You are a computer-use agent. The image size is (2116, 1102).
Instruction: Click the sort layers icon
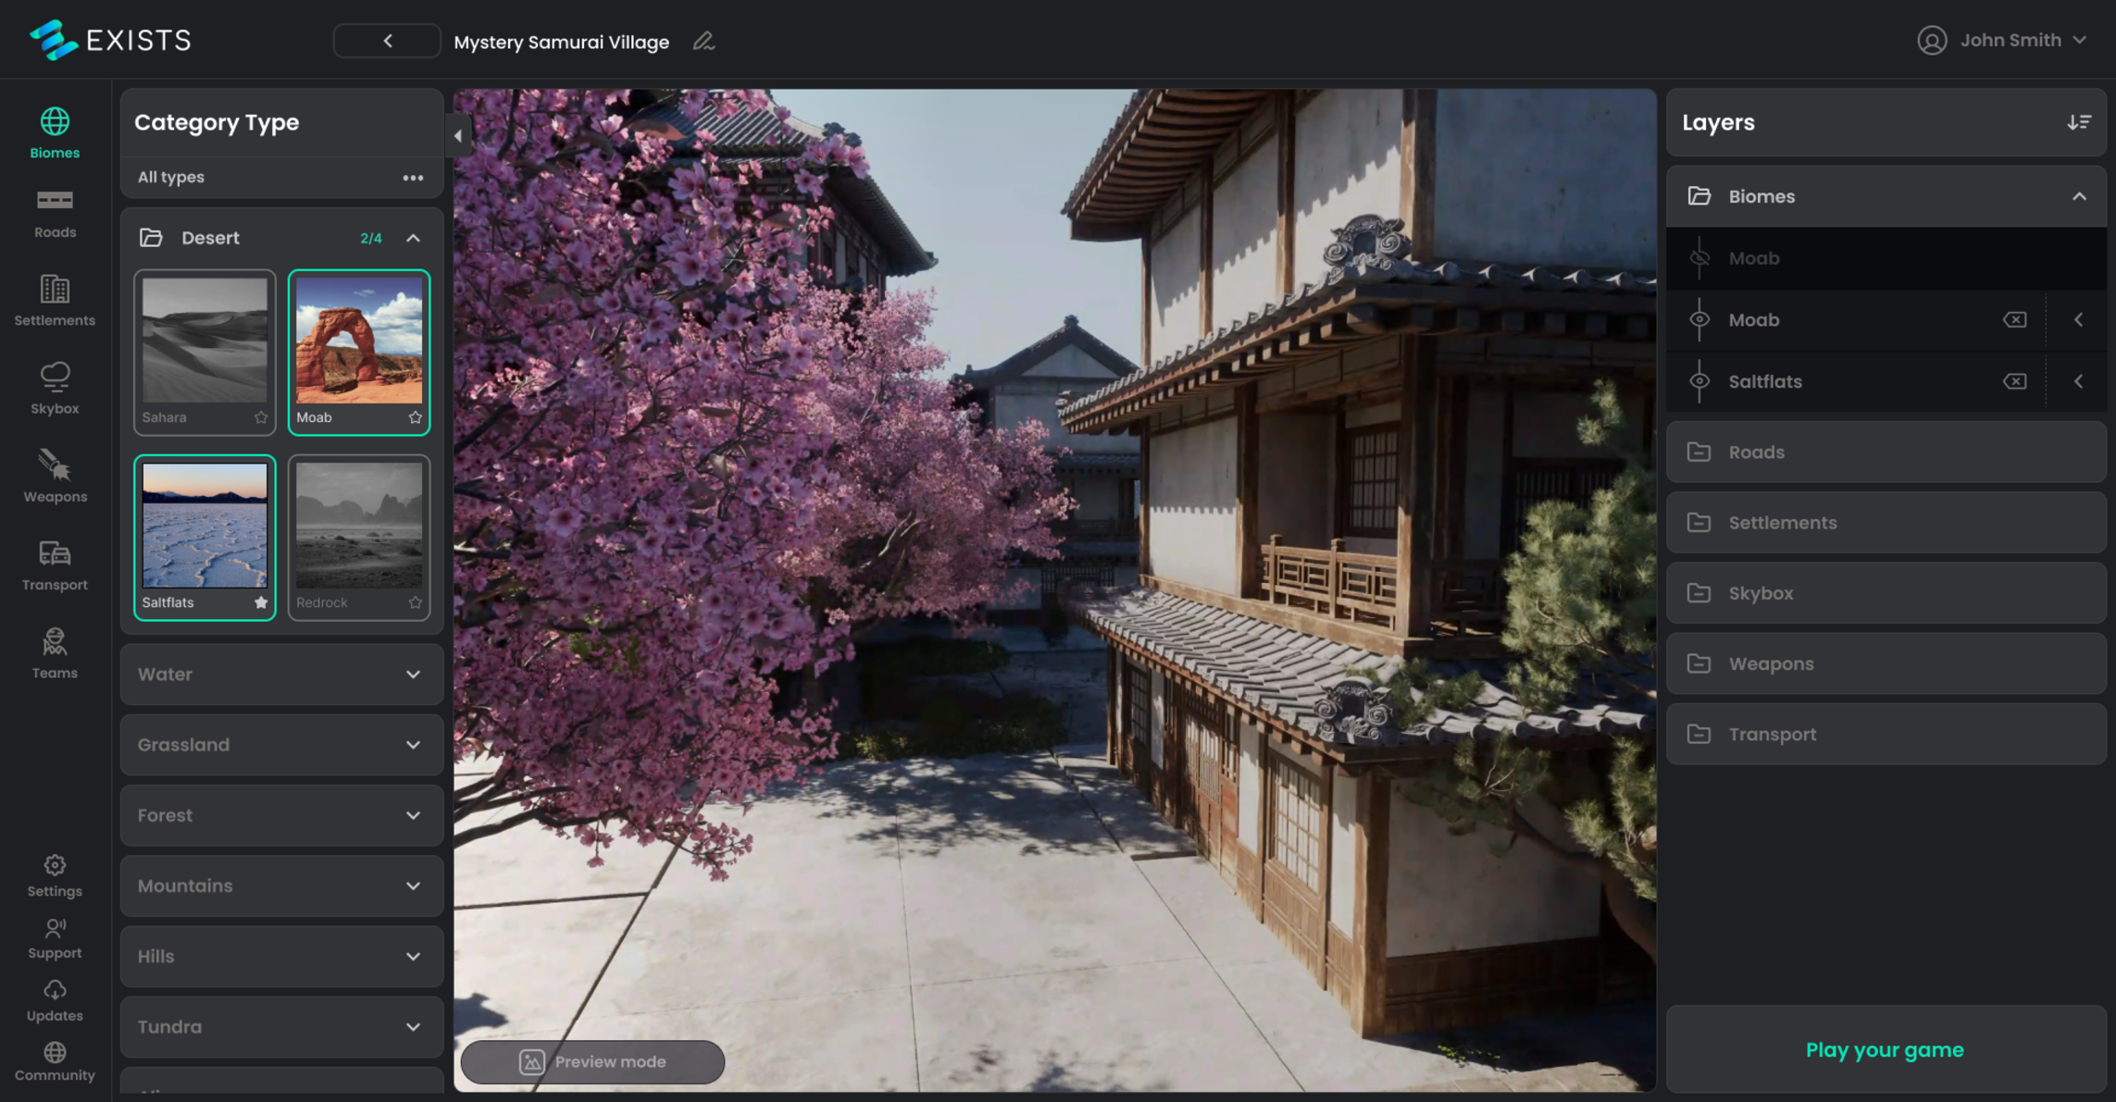[x=2079, y=122]
